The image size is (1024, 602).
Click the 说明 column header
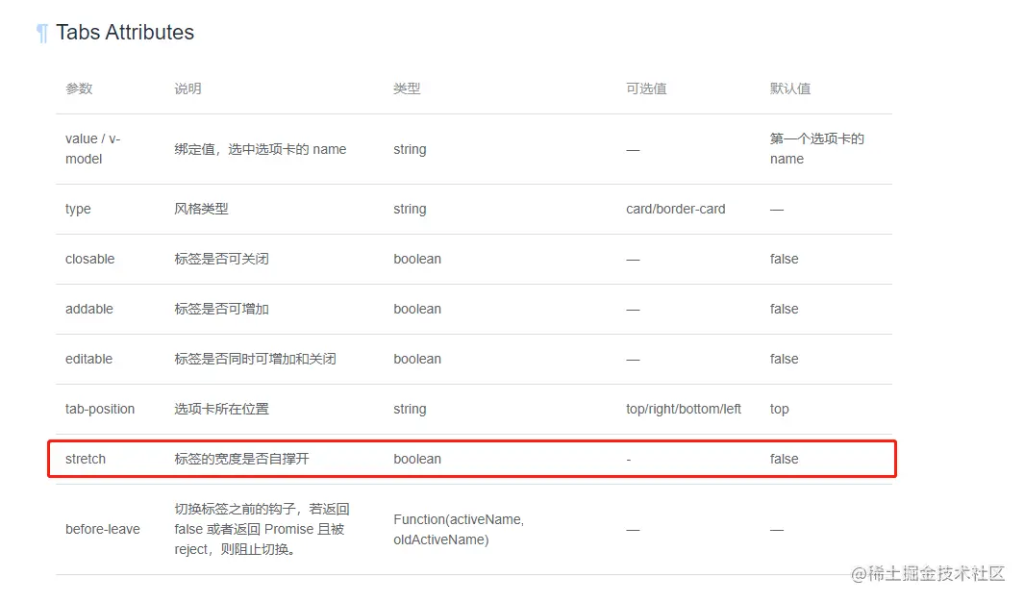coord(187,88)
